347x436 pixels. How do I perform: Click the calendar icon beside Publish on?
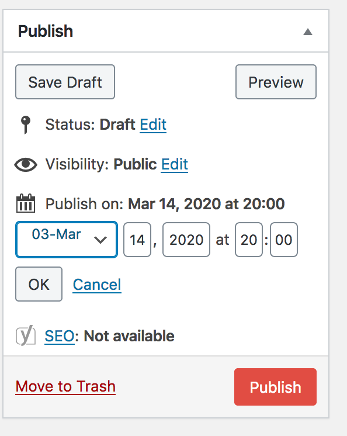click(26, 203)
